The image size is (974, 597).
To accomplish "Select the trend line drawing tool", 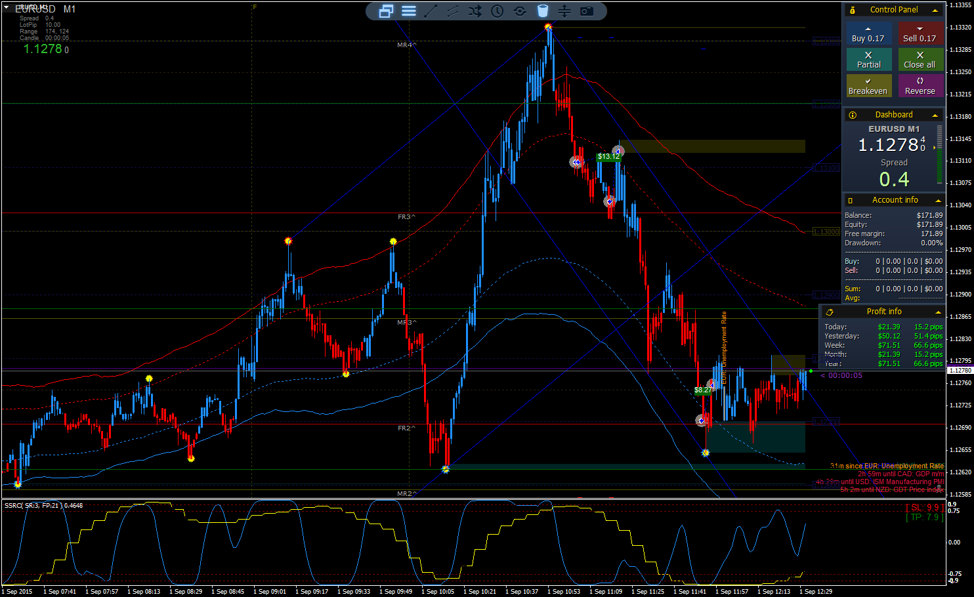I will click(431, 11).
